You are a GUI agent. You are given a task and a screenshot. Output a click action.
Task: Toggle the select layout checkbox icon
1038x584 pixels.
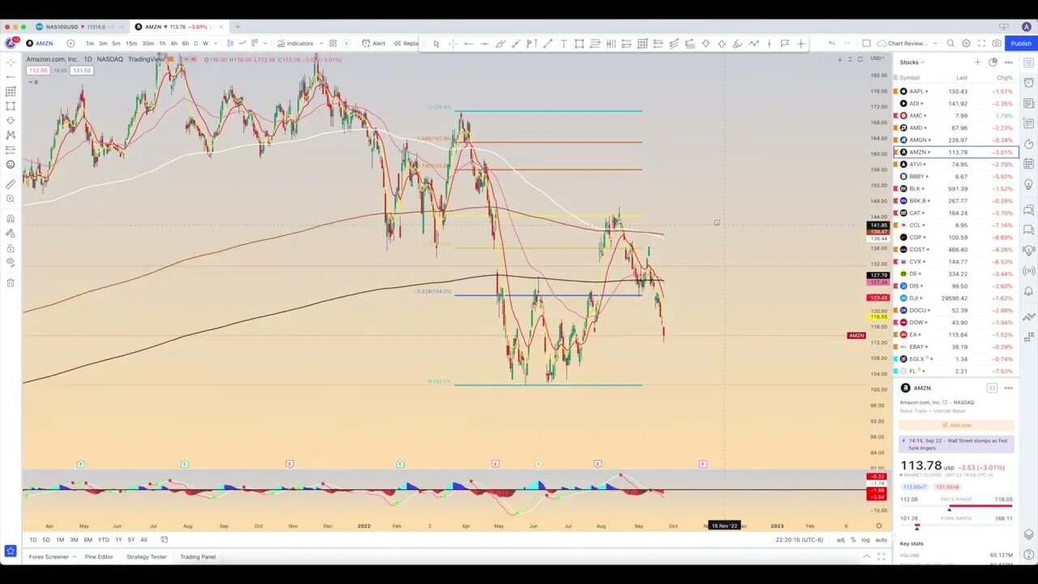[x=866, y=43]
